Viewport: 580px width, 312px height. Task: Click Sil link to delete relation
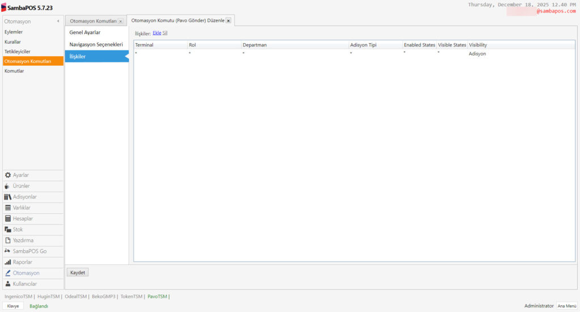(165, 33)
